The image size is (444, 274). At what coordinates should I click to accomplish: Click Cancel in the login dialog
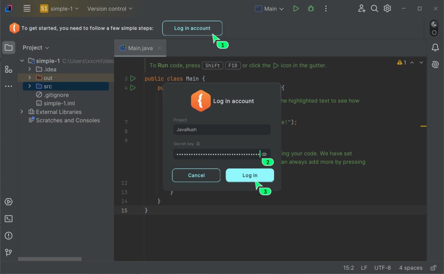tap(196, 175)
